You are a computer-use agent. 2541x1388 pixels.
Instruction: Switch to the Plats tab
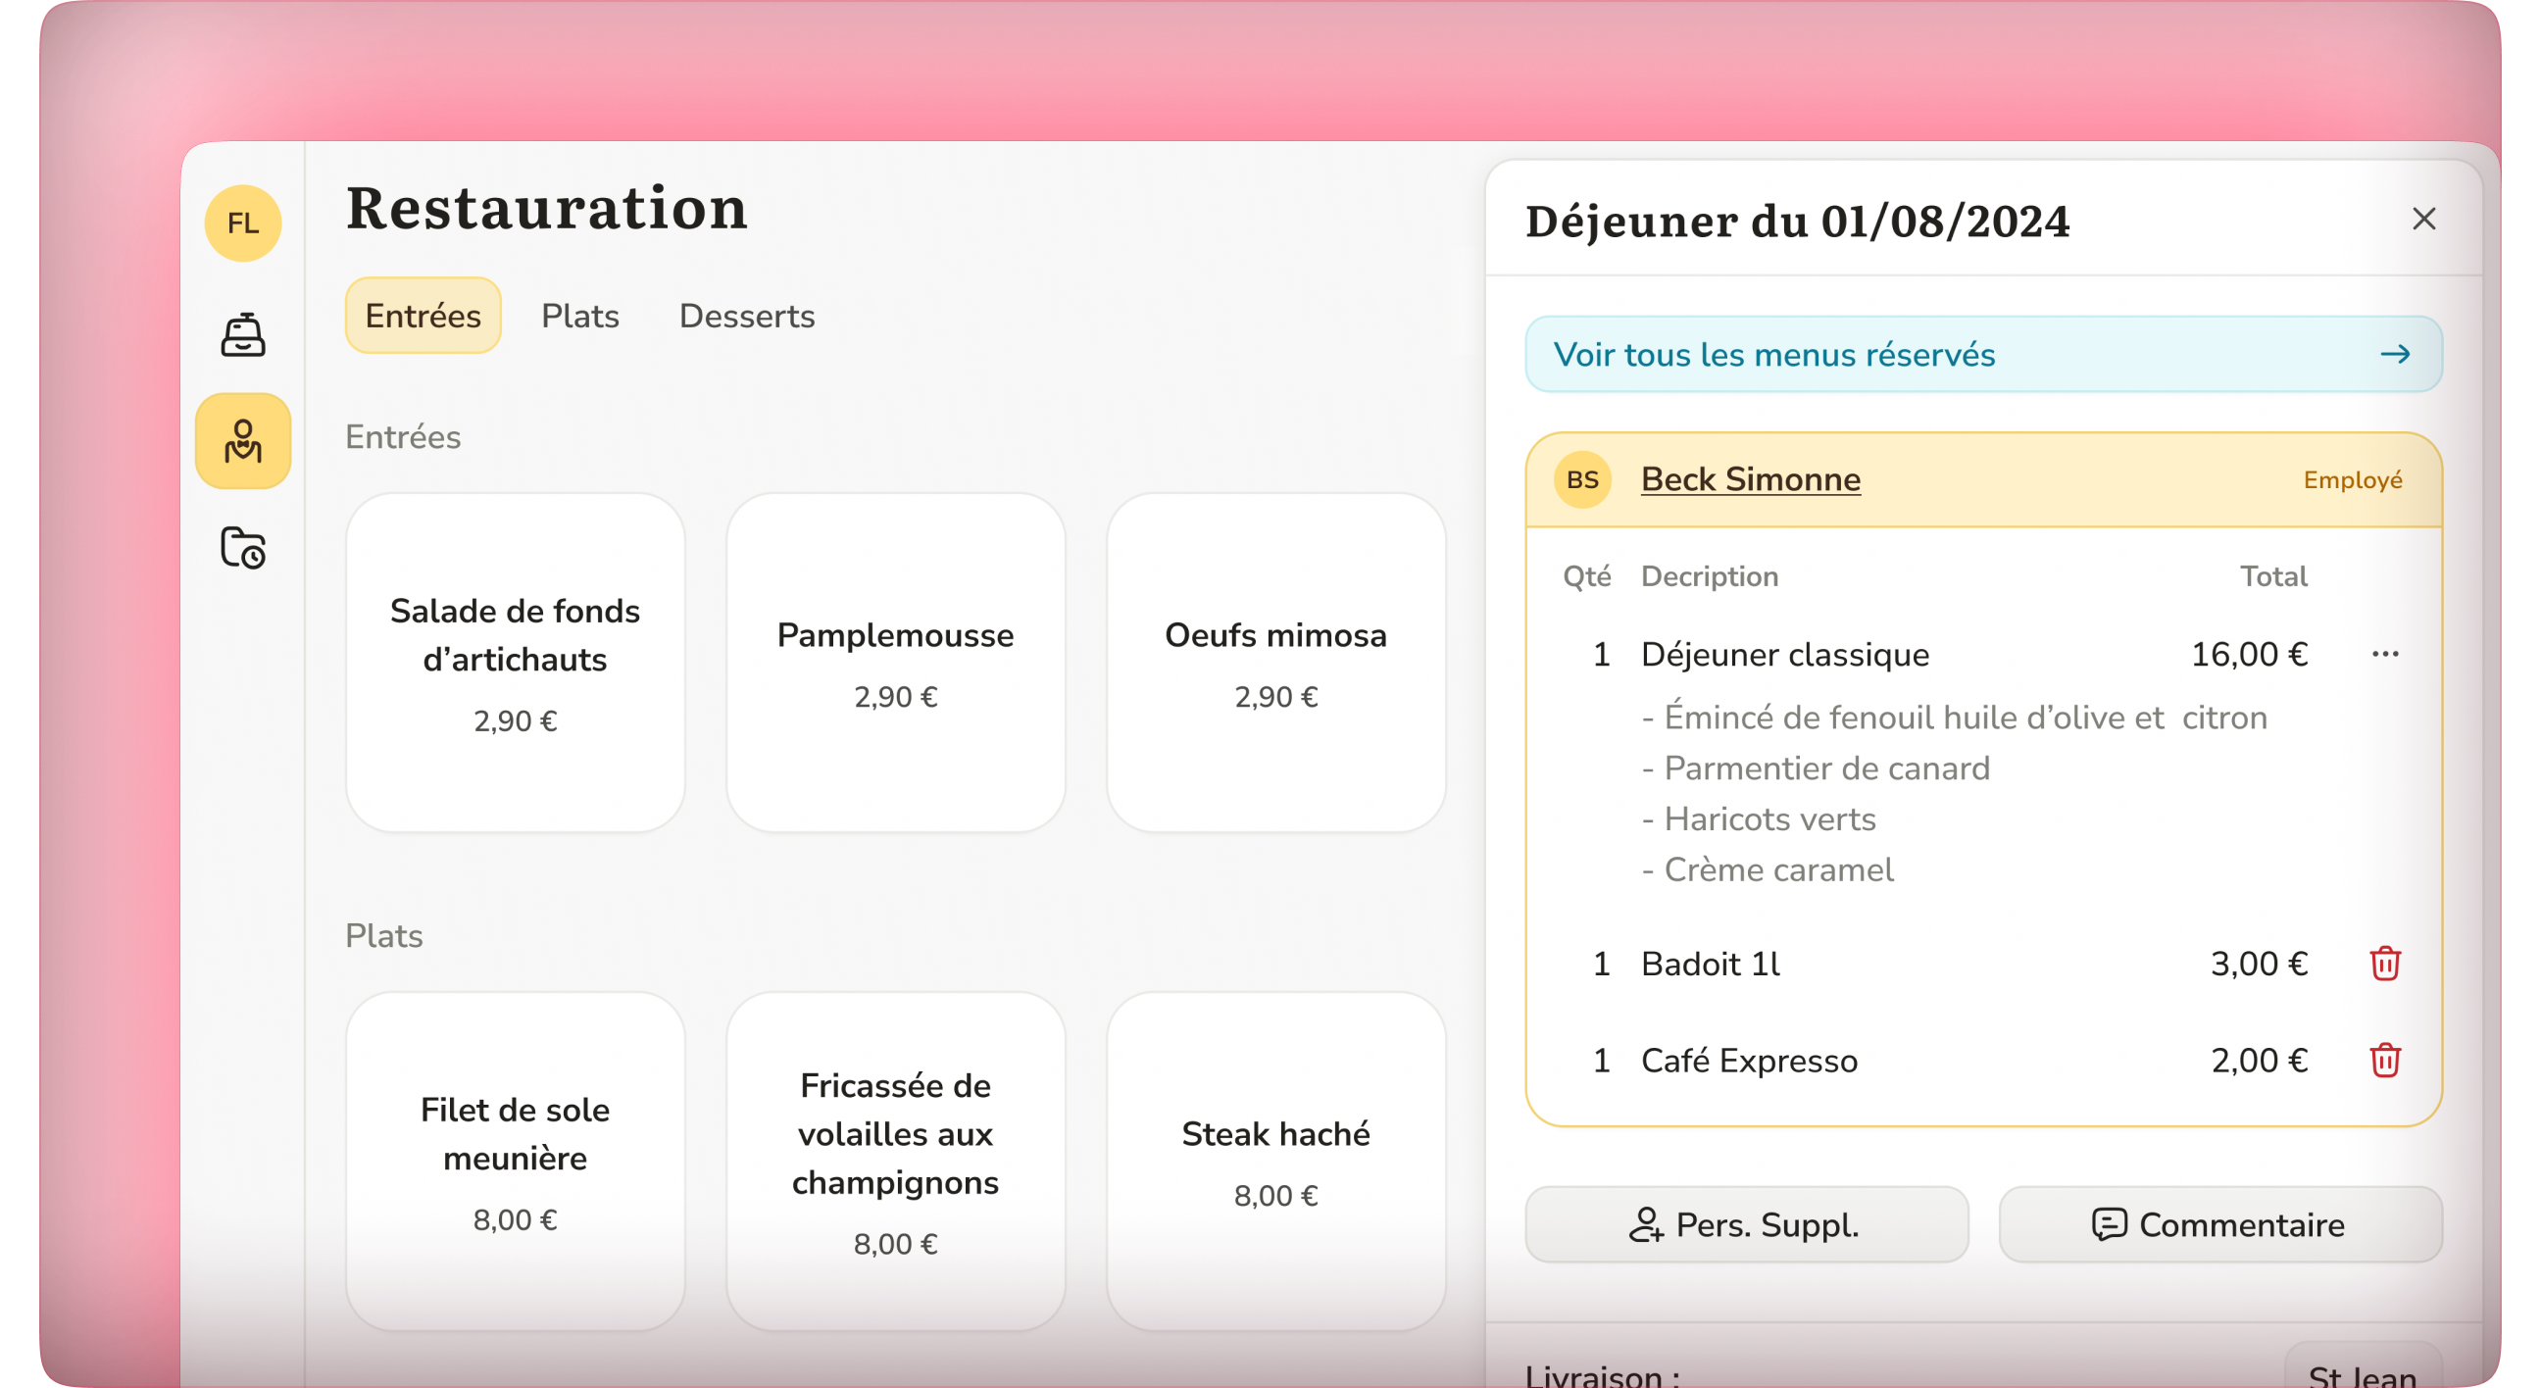point(580,316)
